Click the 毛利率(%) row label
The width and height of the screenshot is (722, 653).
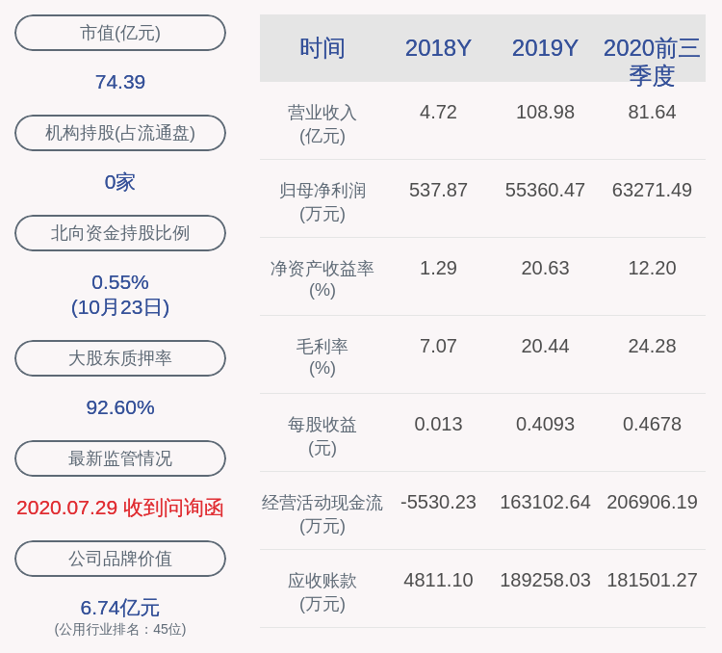[x=322, y=357]
